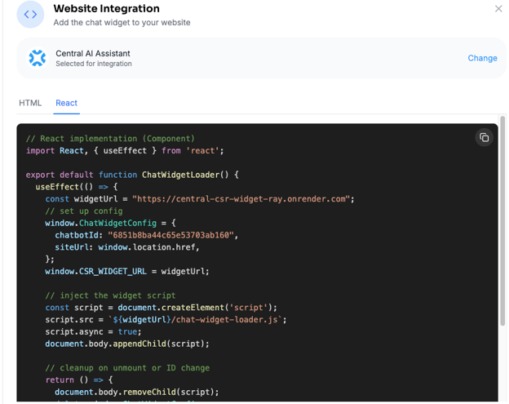Click the 'Selected for integration' subtitle
The width and height of the screenshot is (509, 404).
click(93, 64)
